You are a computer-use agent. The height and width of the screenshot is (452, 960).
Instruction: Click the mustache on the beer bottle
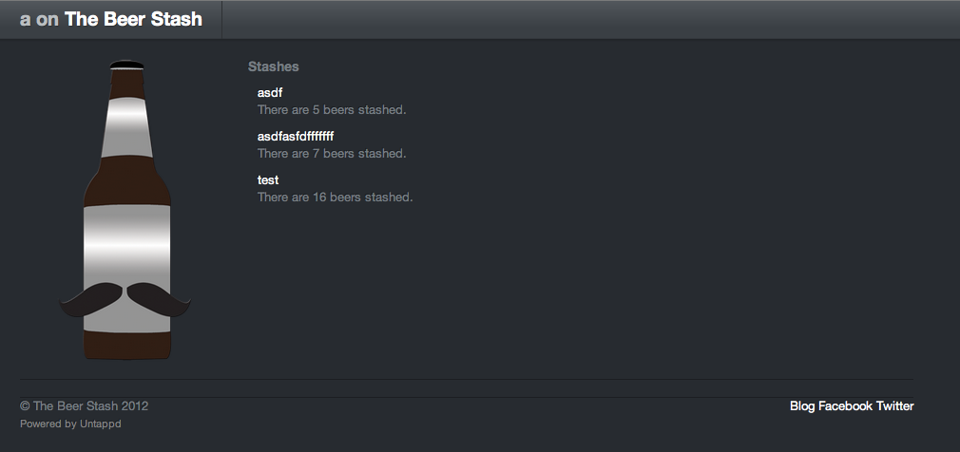coord(125,300)
